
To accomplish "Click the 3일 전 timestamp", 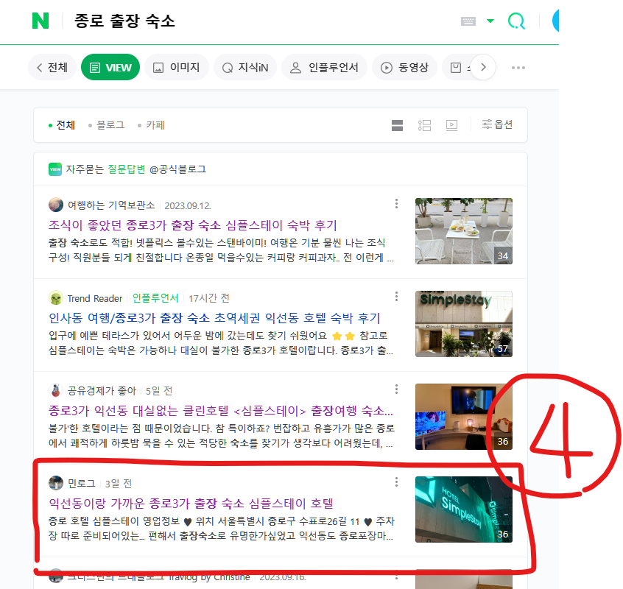I will click(x=119, y=484).
